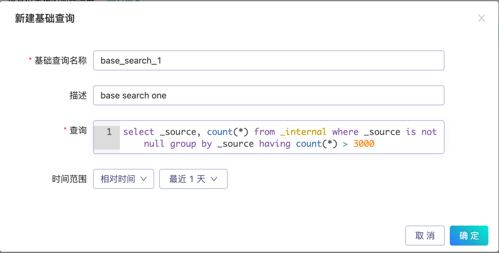Click the _internal keyword in the query
The image size is (499, 253).
click(303, 132)
